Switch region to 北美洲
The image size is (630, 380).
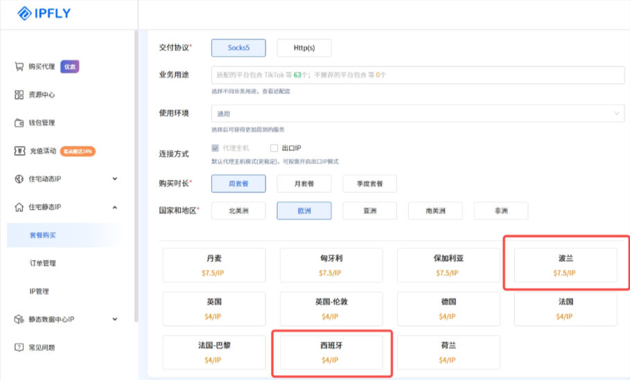coord(238,210)
